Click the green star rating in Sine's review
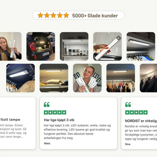Viewport: 157px width, 157px height. click(136, 112)
